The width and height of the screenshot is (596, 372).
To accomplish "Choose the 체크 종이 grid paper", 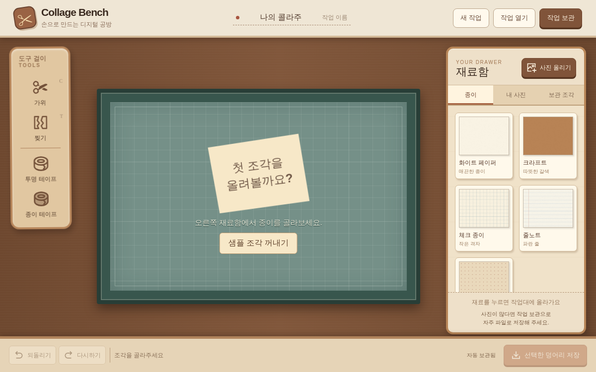I will pyautogui.click(x=484, y=218).
